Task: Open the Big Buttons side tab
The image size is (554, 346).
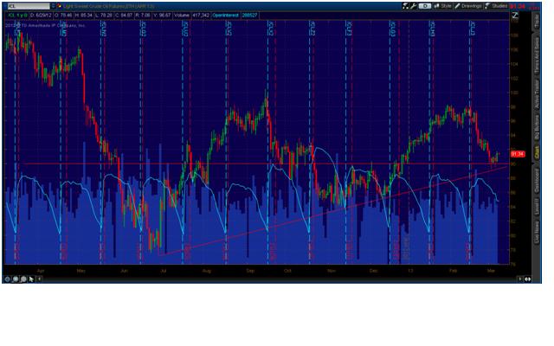Action: 537,127
